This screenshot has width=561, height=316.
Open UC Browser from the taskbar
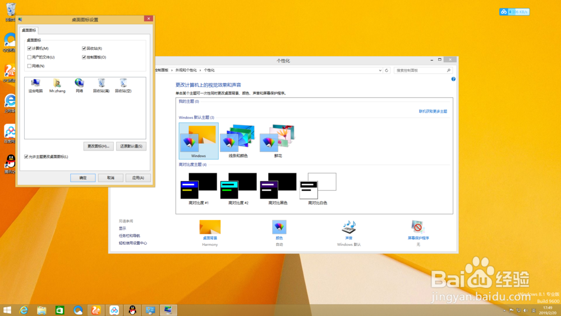pos(96,310)
